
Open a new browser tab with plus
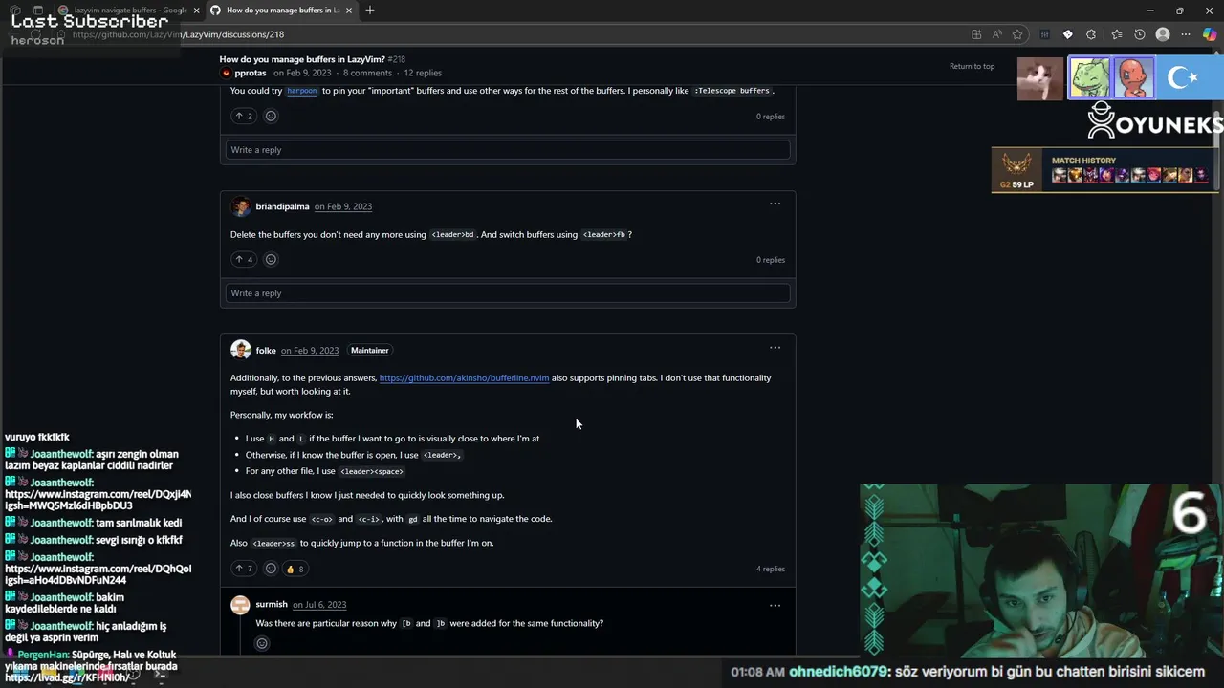coord(370,11)
